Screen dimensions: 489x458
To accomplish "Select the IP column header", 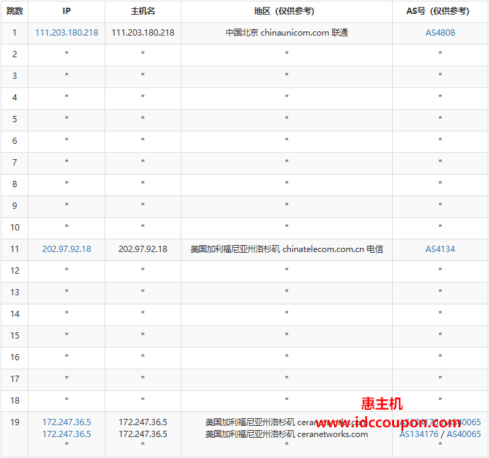I will click(66, 11).
